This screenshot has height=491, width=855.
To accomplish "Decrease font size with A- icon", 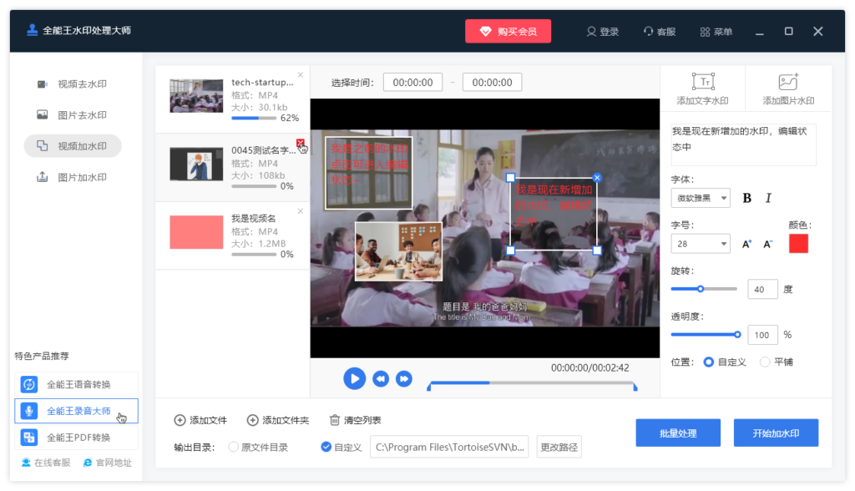I will tap(768, 244).
